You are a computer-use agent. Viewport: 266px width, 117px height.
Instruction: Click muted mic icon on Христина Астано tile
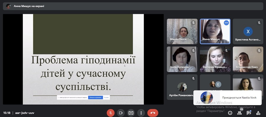pyautogui.click(x=259, y=23)
